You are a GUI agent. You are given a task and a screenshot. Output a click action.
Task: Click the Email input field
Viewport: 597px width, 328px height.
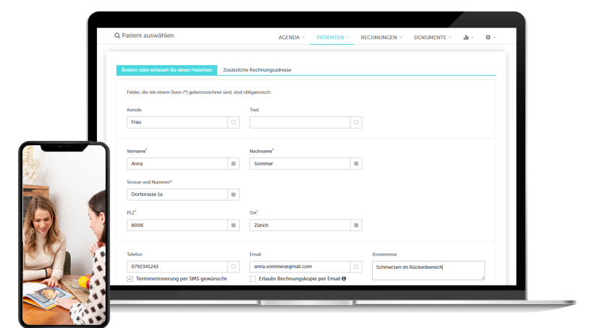pyautogui.click(x=300, y=267)
